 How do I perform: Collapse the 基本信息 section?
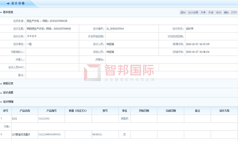pyautogui.click(x=7, y=12)
